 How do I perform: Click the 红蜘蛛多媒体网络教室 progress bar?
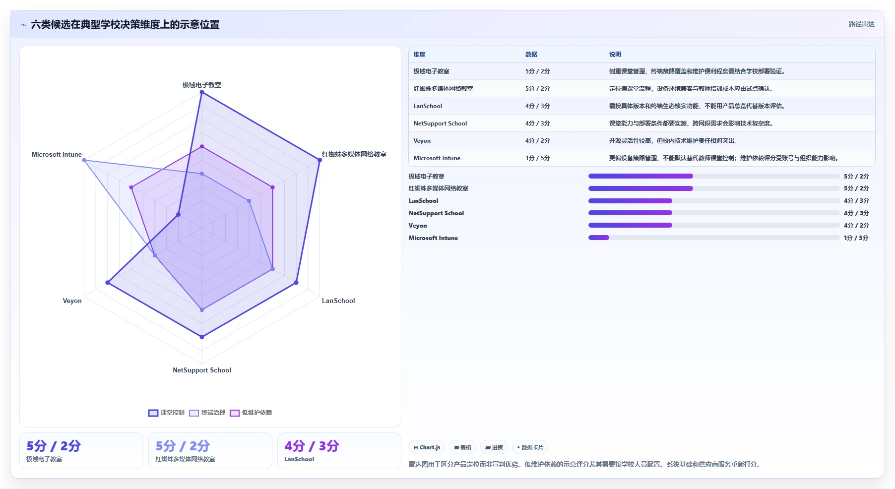click(714, 188)
